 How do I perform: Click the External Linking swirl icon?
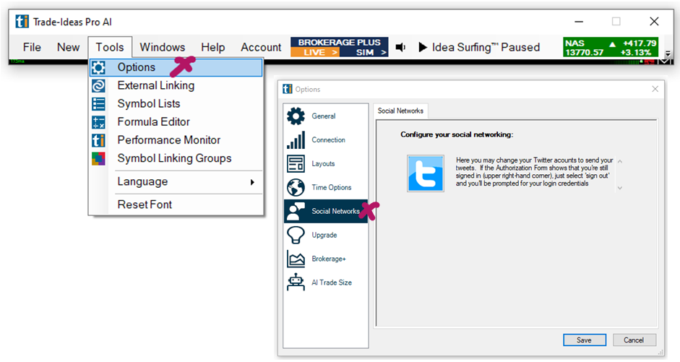tap(98, 86)
